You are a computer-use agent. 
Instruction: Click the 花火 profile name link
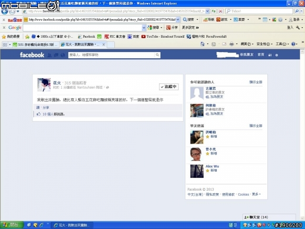tap(57, 83)
